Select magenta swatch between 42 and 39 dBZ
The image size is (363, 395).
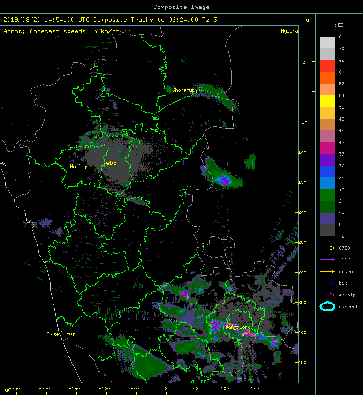point(327,148)
